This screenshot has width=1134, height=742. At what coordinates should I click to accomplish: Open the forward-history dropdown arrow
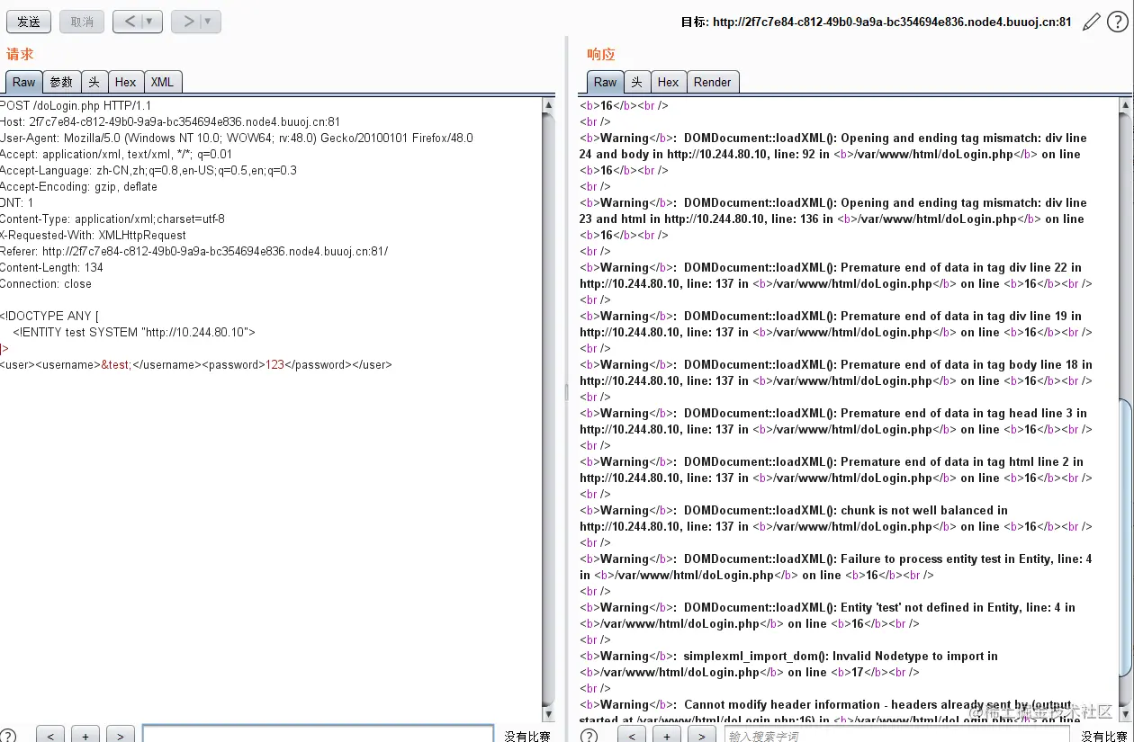click(210, 22)
